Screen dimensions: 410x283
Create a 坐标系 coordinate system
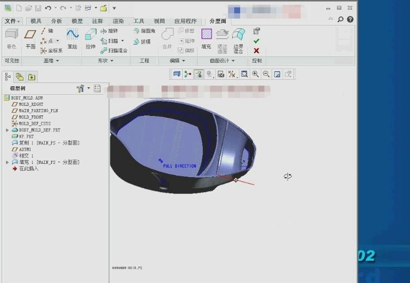click(52, 51)
